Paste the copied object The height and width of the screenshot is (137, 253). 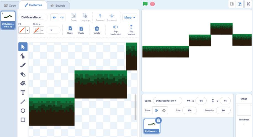(x=81, y=30)
